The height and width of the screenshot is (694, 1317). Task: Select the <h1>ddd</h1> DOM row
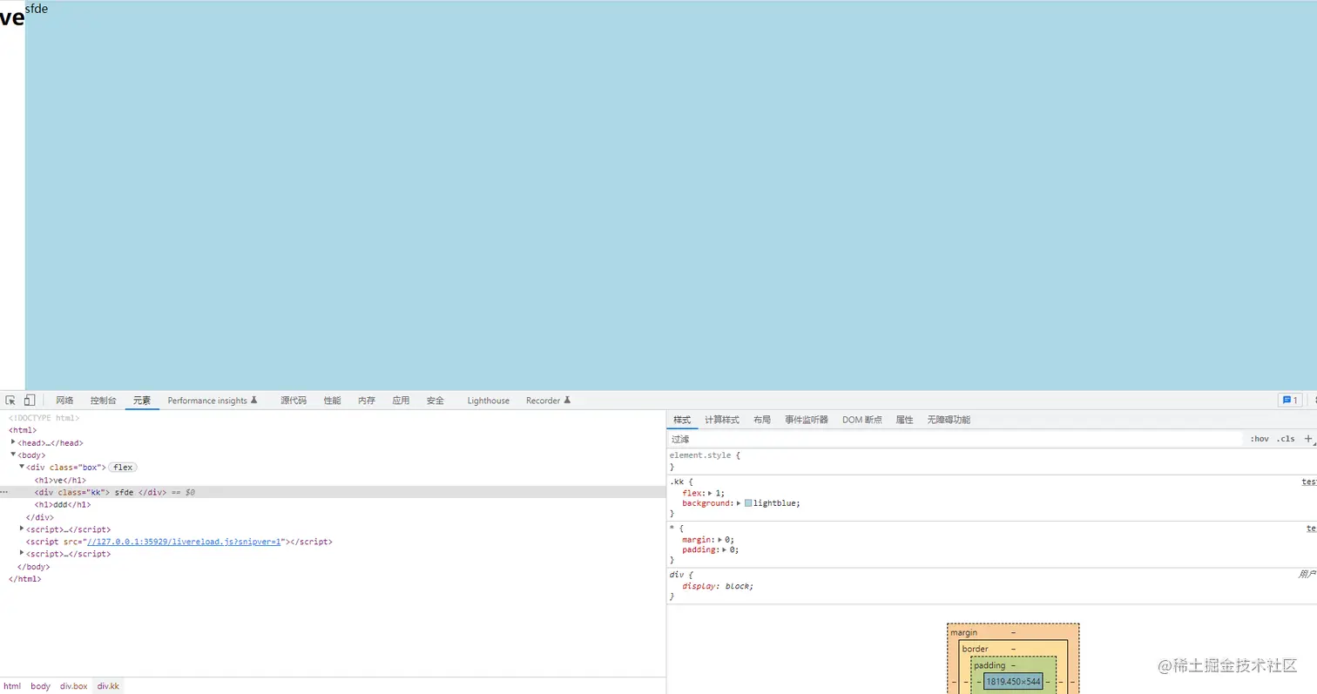tap(63, 504)
